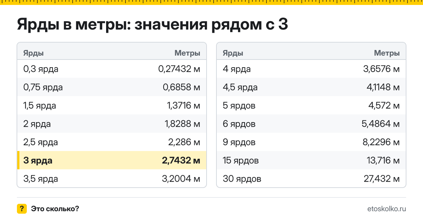Select the '2 ярда' cell
This screenshot has width=423, height=220.
[x=37, y=124]
